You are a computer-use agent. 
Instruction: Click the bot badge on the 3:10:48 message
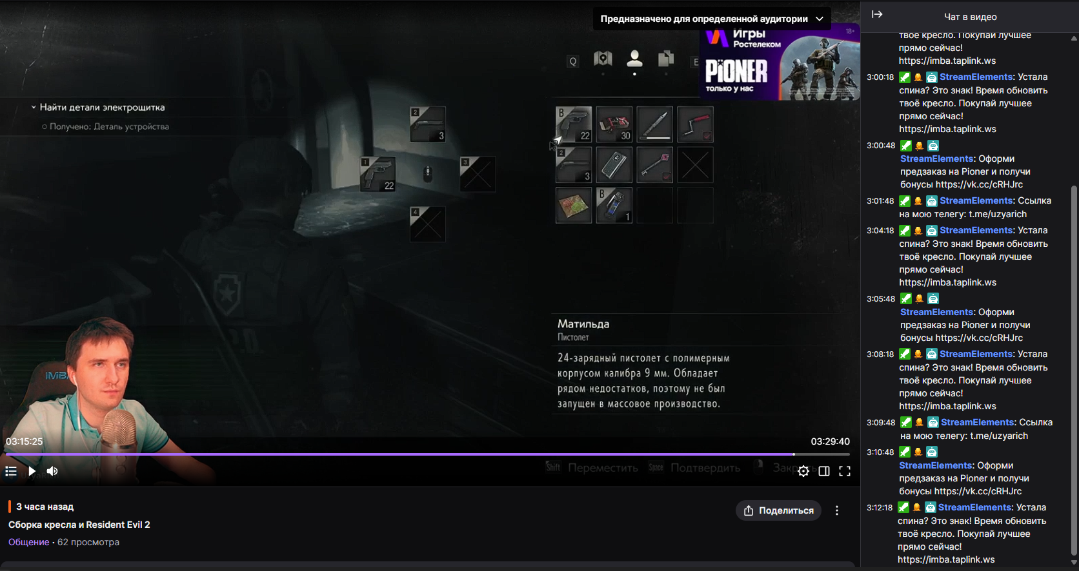(x=932, y=452)
